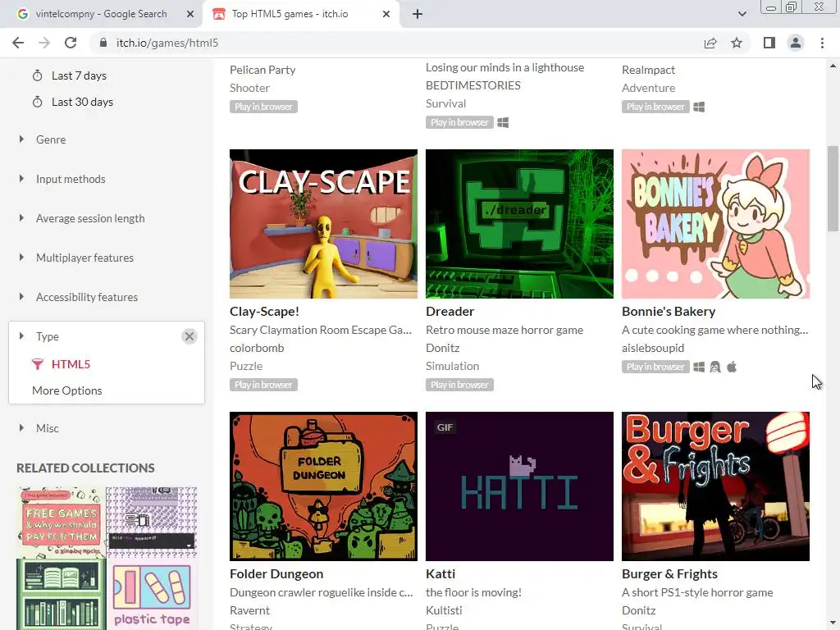Open the Katti game thumbnail
The width and height of the screenshot is (840, 630).
[x=519, y=486]
